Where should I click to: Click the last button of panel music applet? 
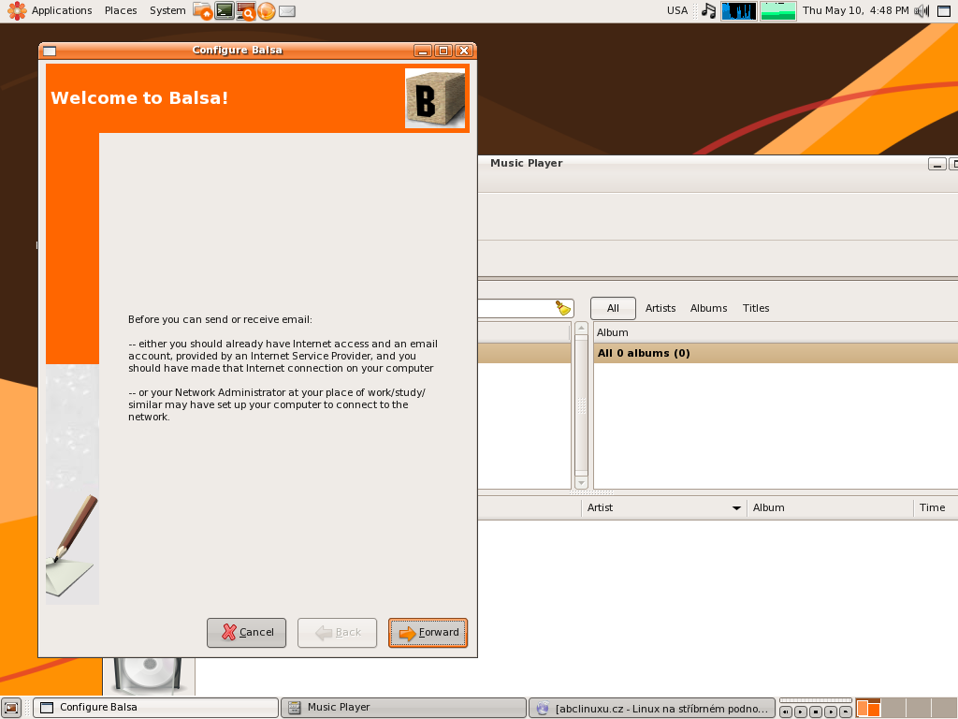point(846,712)
